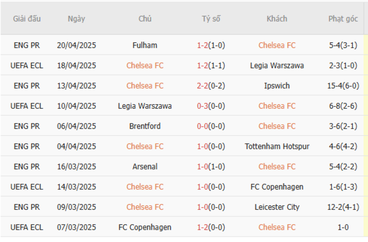Select the "Chủ" home team header
The width and height of the screenshot is (368, 242).
point(145,19)
